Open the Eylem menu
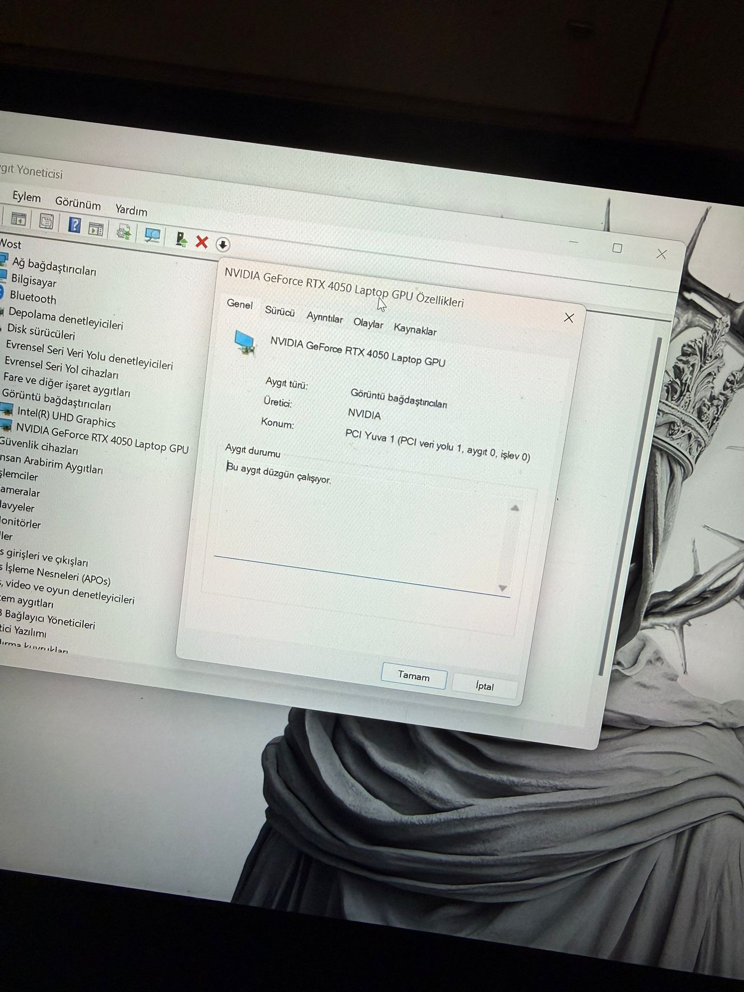 pos(26,197)
